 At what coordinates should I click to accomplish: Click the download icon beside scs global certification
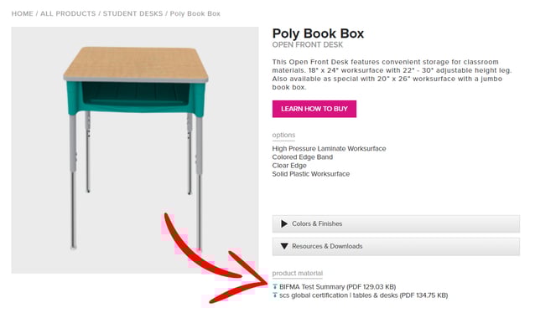[275, 295]
